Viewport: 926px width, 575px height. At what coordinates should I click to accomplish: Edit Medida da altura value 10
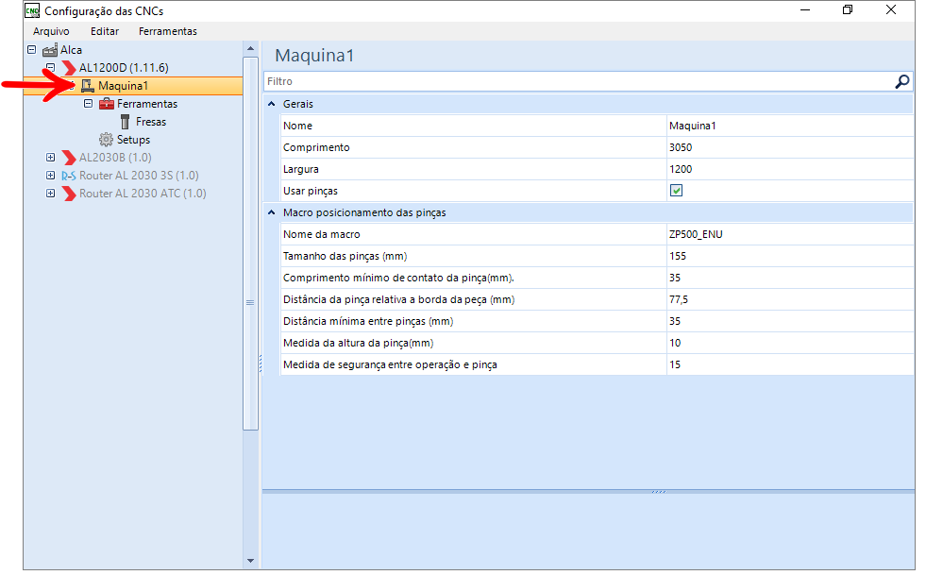(x=790, y=344)
